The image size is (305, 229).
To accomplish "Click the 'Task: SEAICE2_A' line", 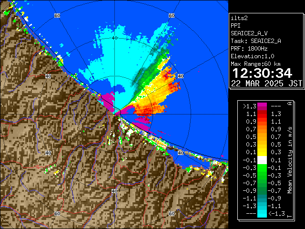I will (256, 41).
